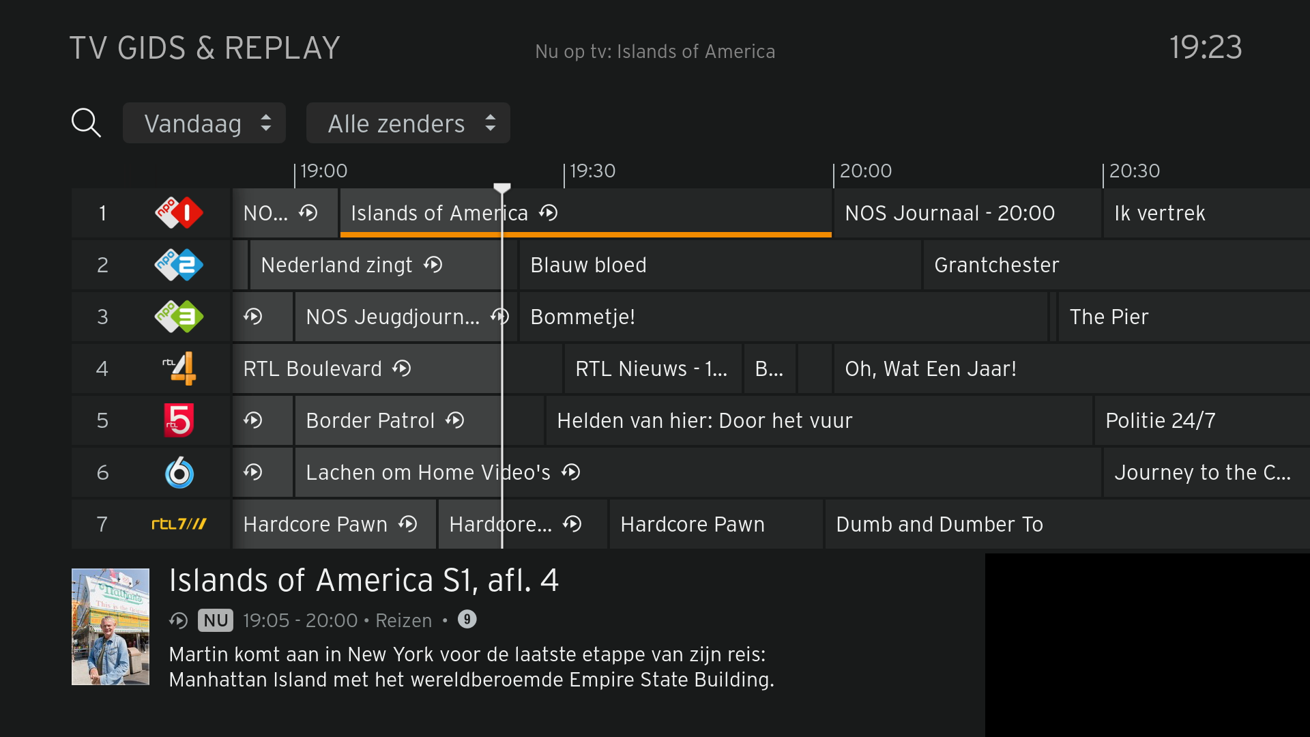Select the NOS Journaal - 20:00 program
Screen dimensions: 1310x737
(967, 213)
